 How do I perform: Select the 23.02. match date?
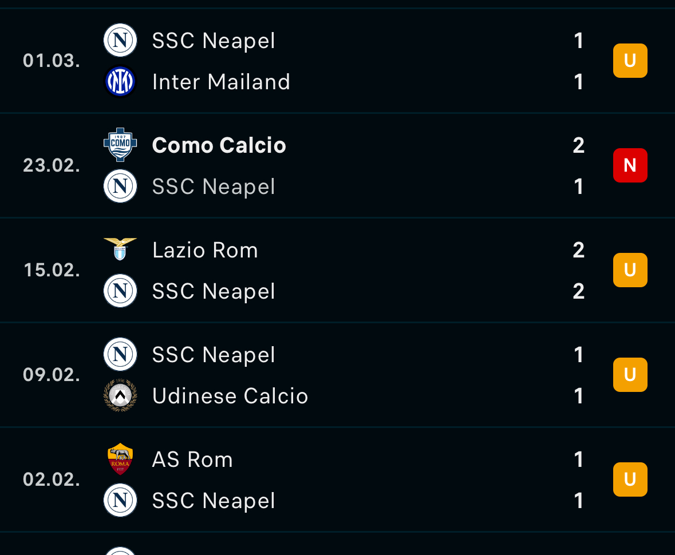pos(52,165)
